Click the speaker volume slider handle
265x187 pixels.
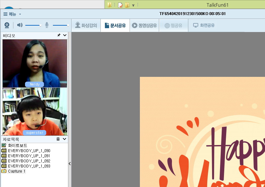[x=40, y=25]
